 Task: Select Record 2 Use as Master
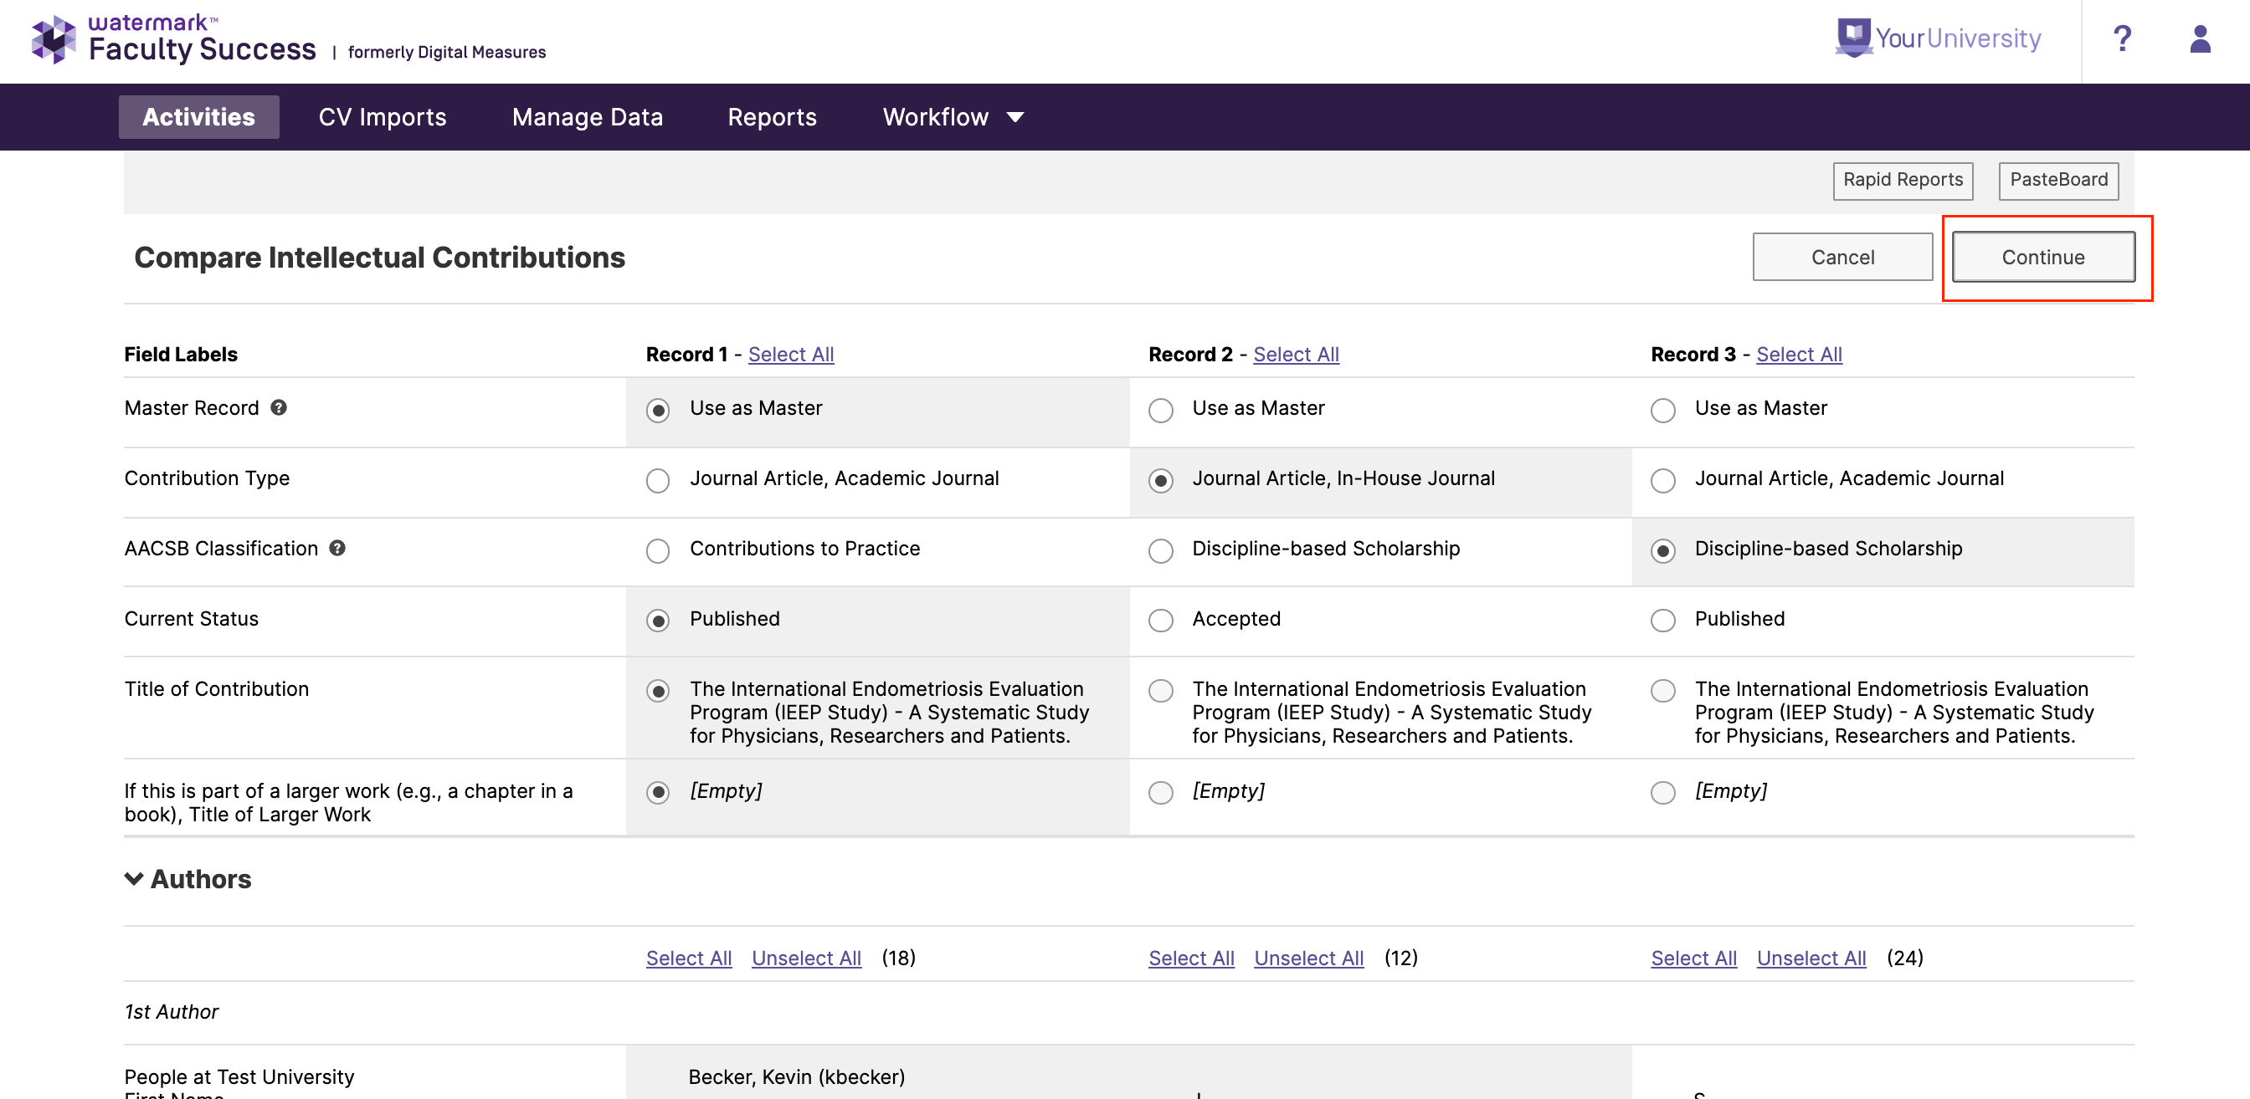pyautogui.click(x=1160, y=411)
